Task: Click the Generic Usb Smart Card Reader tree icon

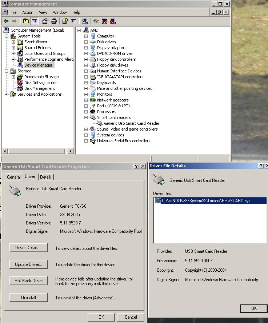Action: (x=100, y=123)
